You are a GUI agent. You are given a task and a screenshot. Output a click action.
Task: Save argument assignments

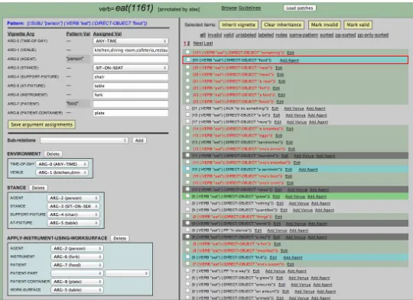point(41,124)
